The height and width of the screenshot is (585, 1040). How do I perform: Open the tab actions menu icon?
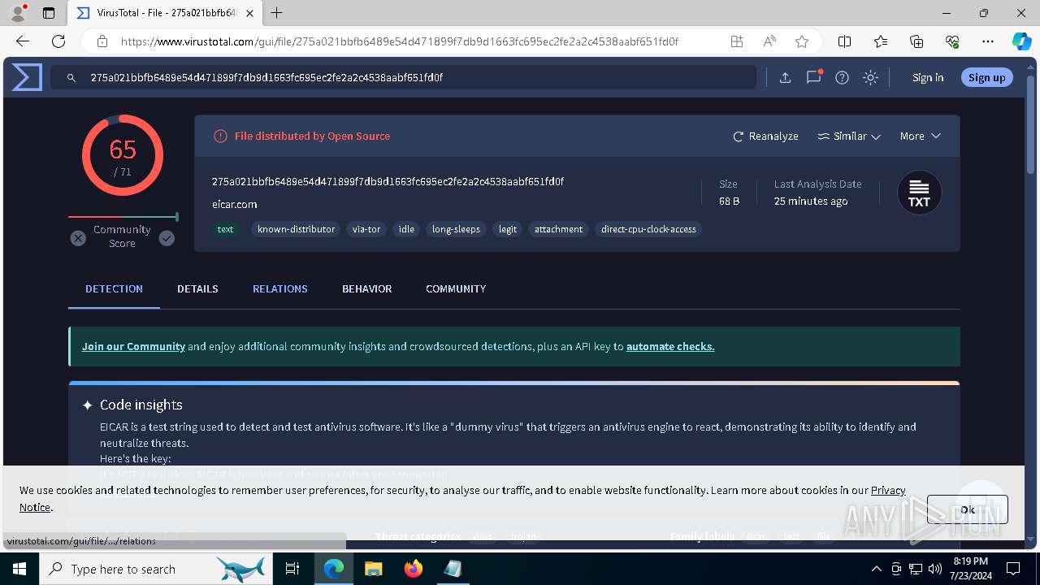(x=48, y=13)
